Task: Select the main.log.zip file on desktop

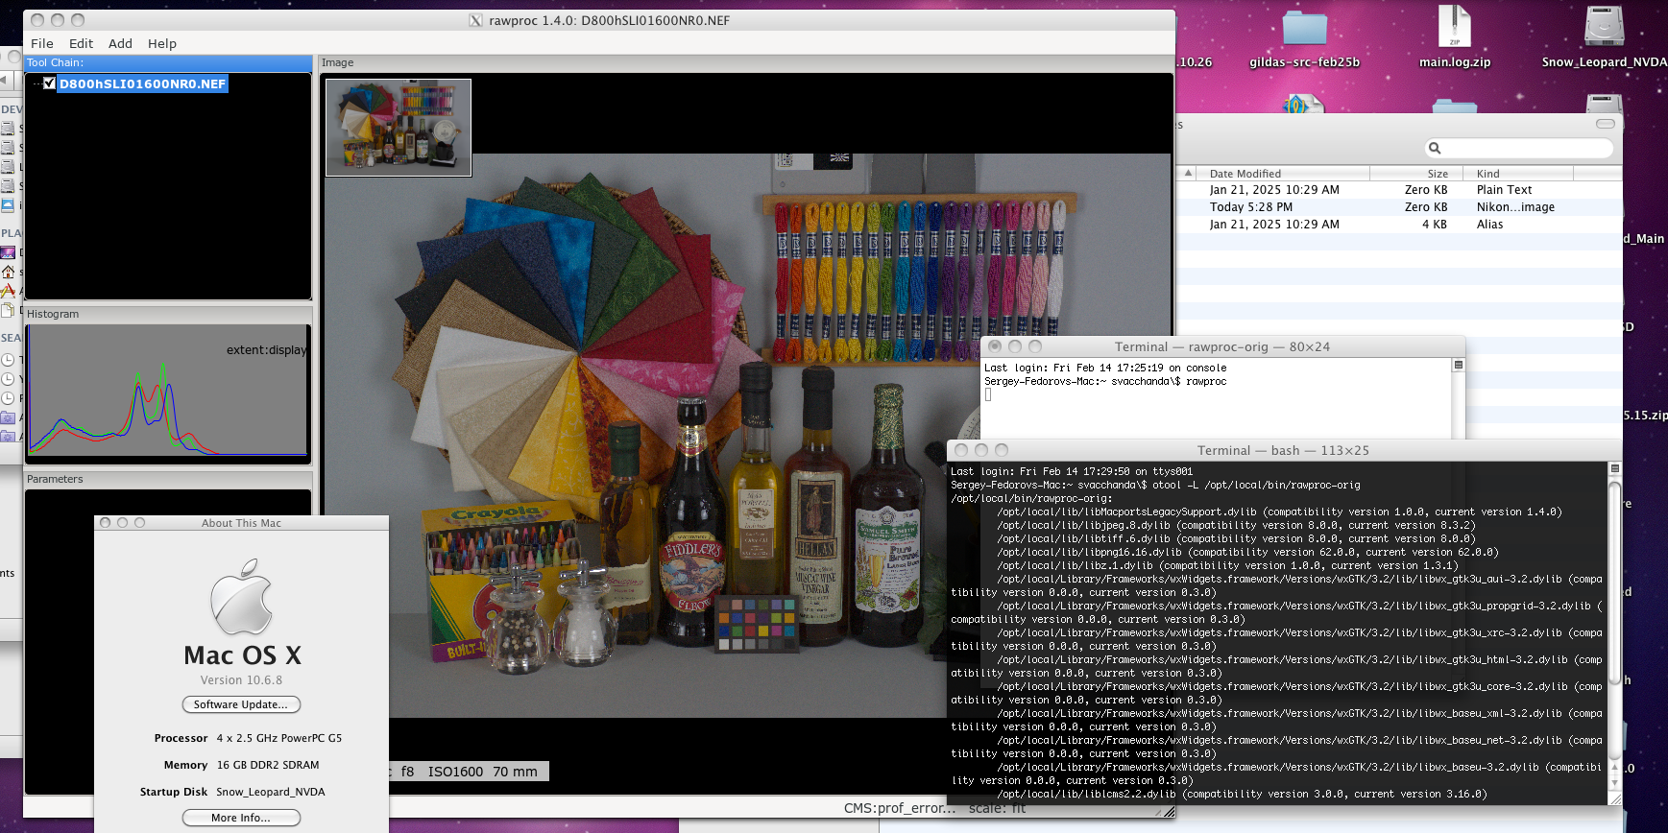Action: coord(1455,38)
